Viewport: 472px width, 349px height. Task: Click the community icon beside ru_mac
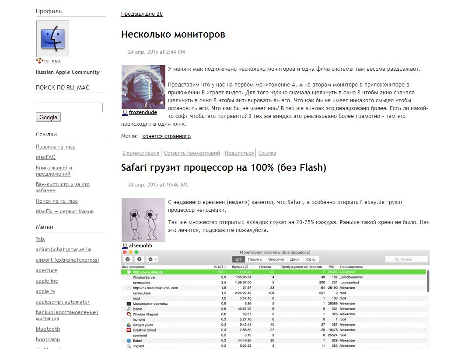39,61
